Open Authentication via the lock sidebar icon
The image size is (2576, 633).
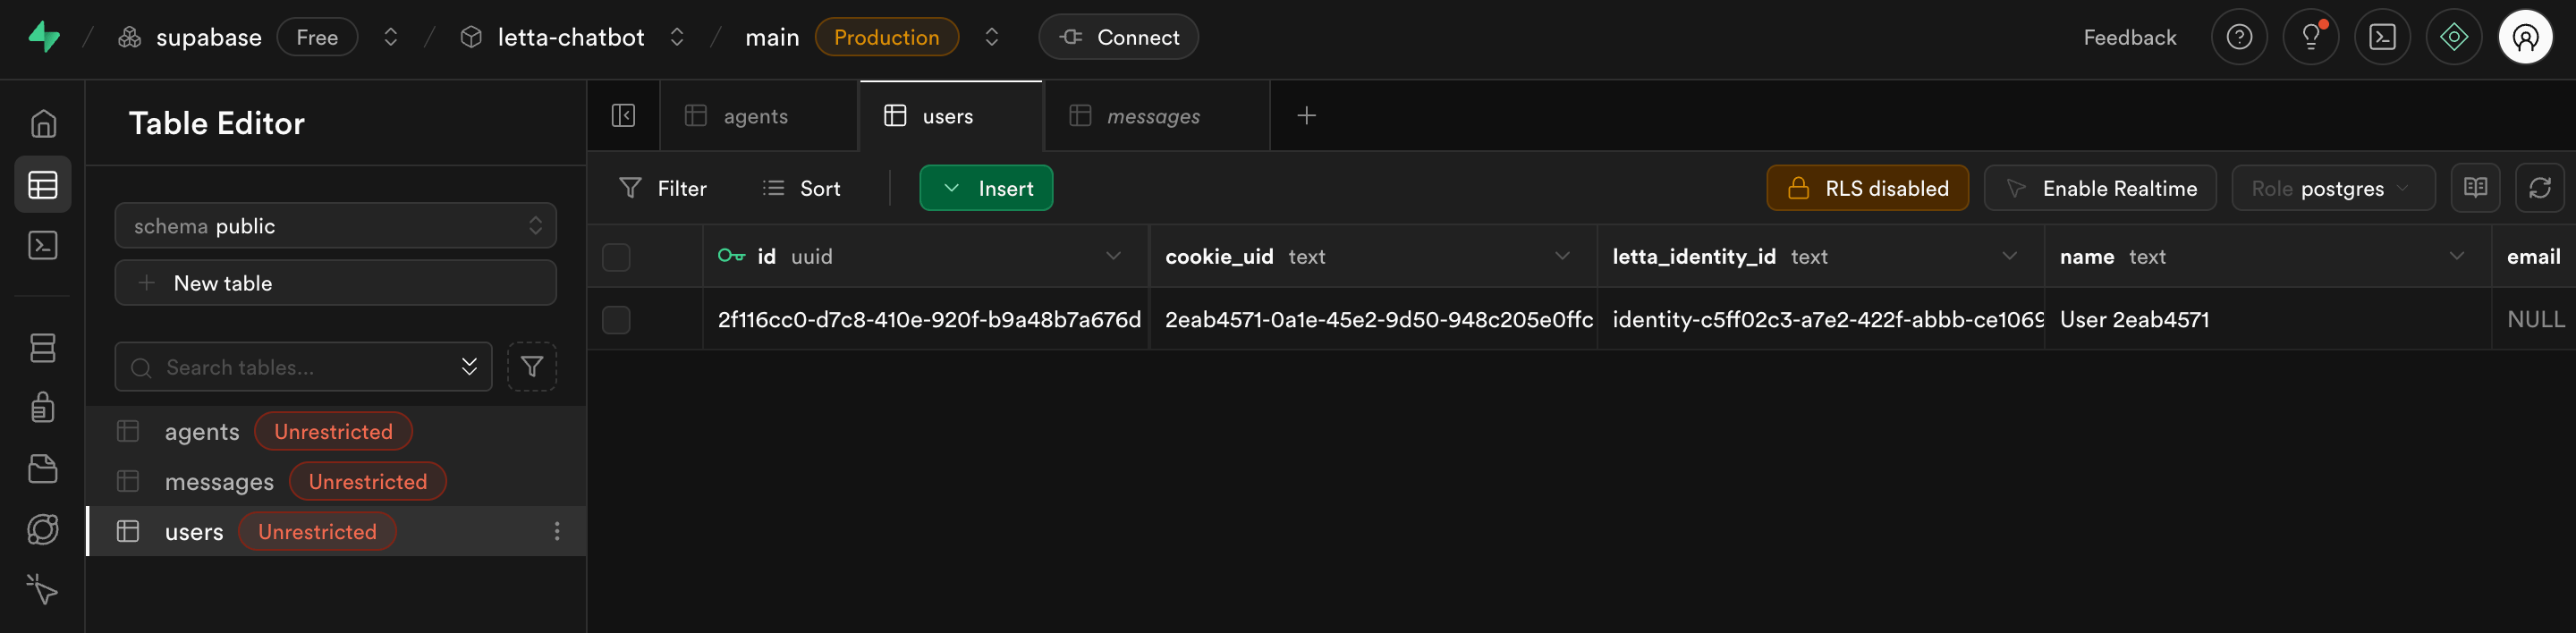pos(44,407)
